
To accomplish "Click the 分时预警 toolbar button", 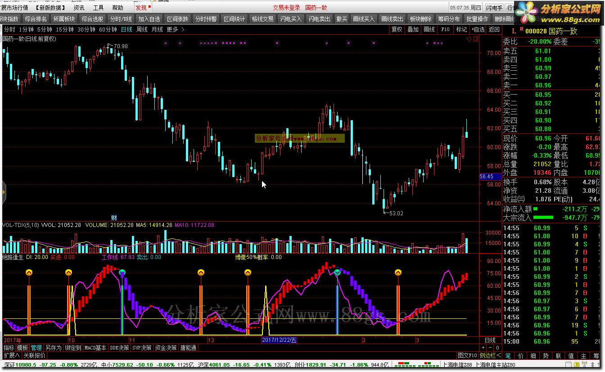I will click(x=206, y=19).
